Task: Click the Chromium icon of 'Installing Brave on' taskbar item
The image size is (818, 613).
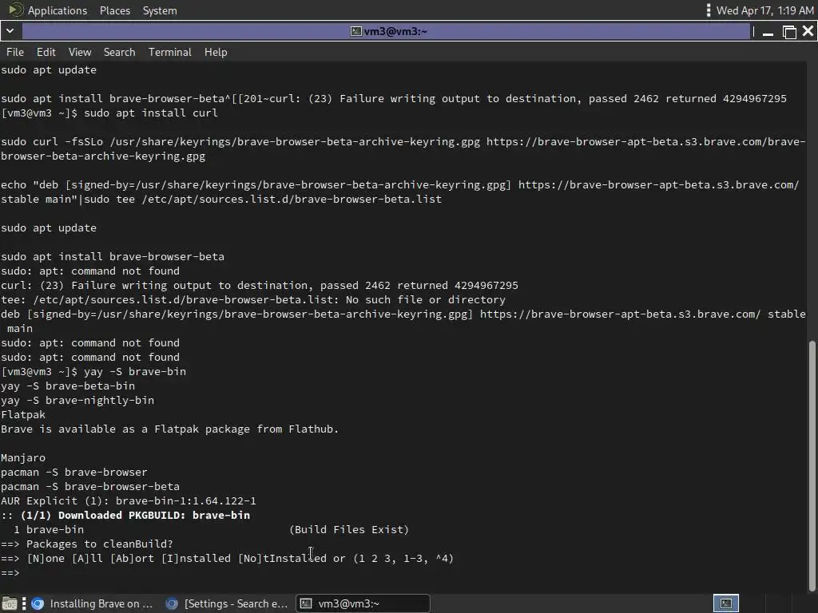Action: tap(38, 603)
